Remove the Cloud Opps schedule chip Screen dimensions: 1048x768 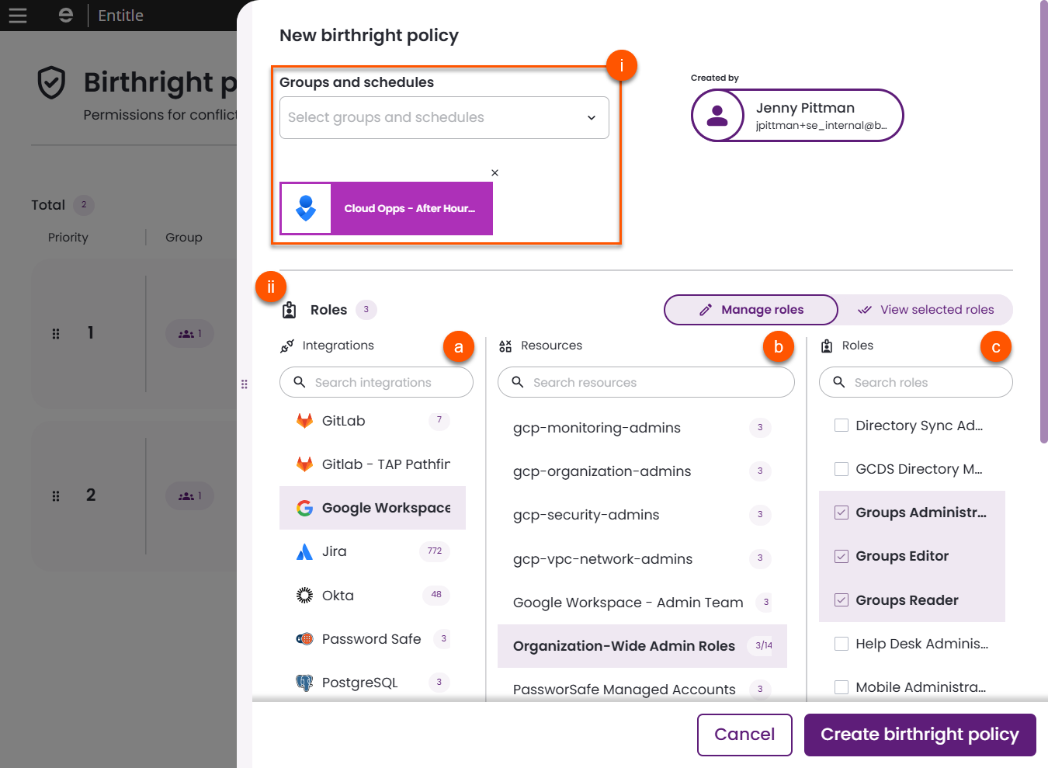pyautogui.click(x=495, y=172)
